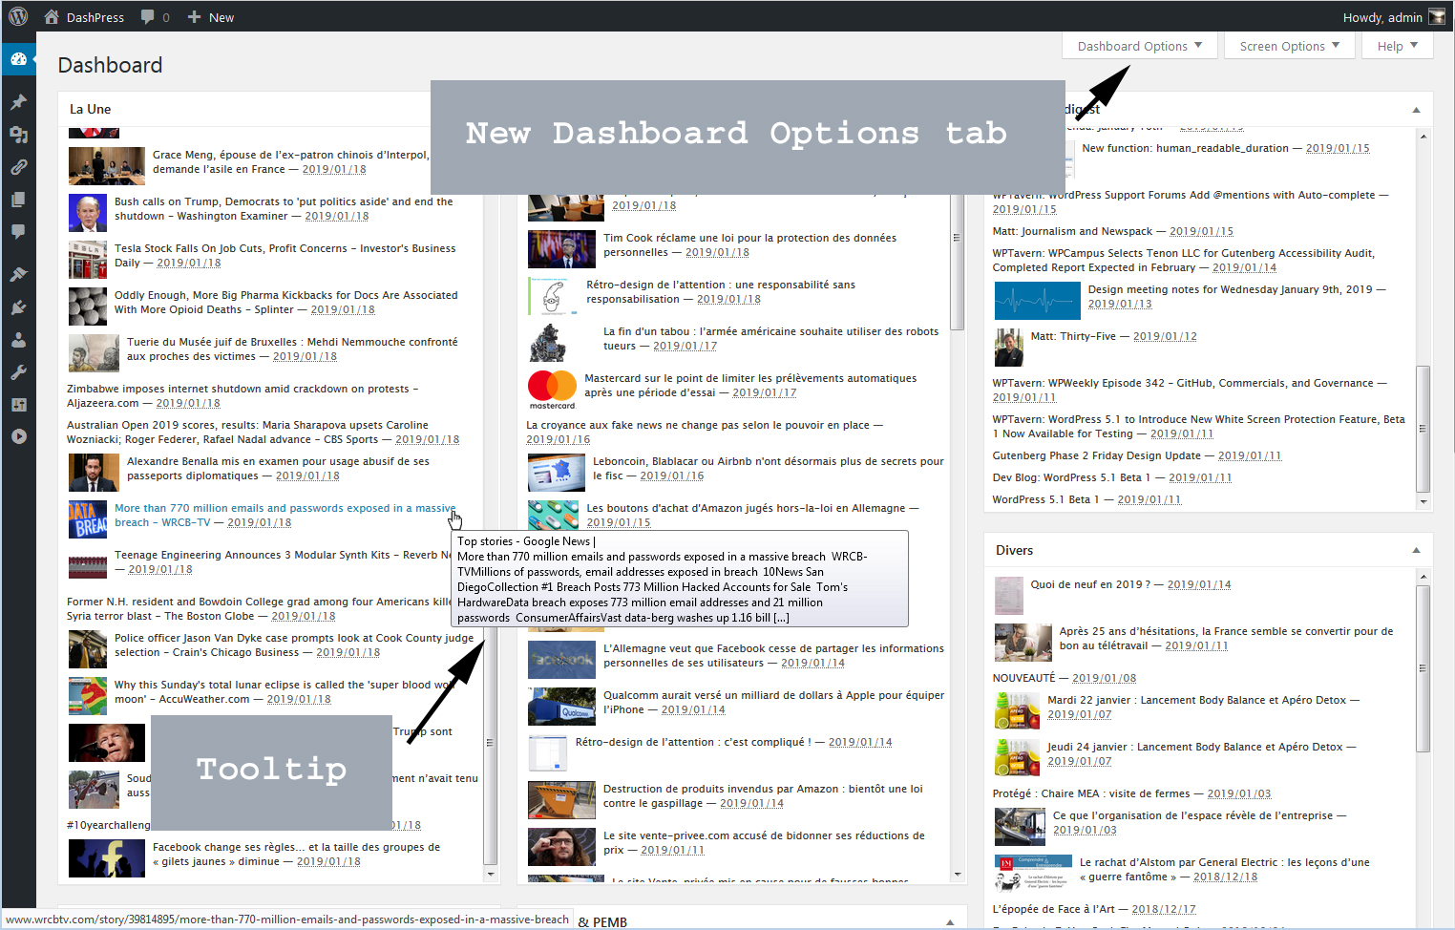
Task: Open the Teenage Engineering synth kits story
Action: [x=283, y=555]
